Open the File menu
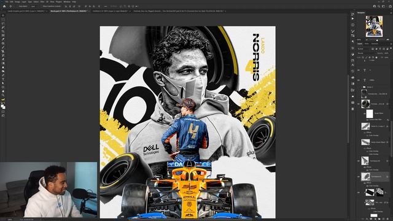Viewport: 393px width, 221px height. (x=7, y=2)
